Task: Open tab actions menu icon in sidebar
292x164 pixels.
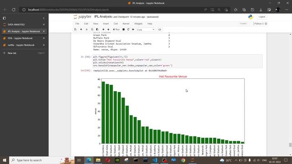Action: [x=4, y=18]
